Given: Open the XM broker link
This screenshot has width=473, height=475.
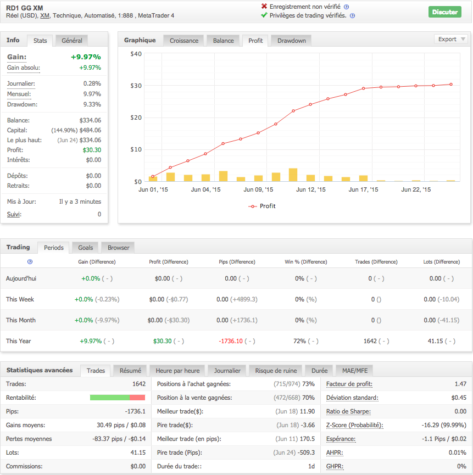Looking at the screenshot, I should (x=44, y=15).
